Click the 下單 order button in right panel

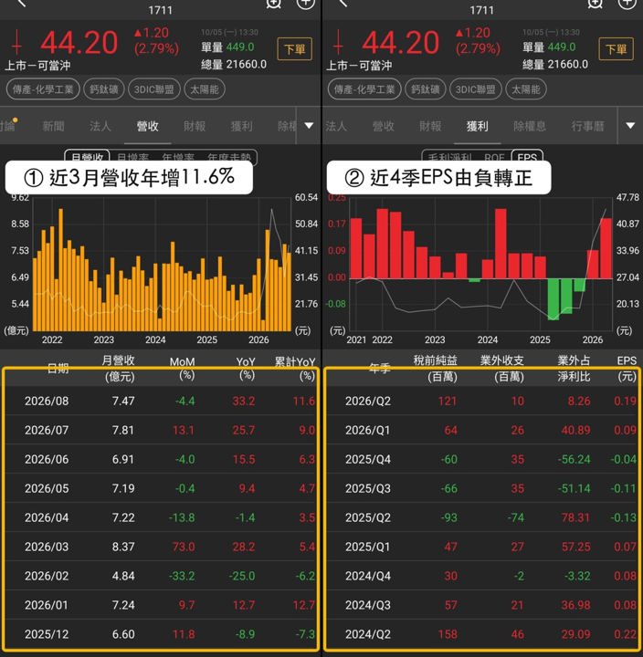pos(616,49)
